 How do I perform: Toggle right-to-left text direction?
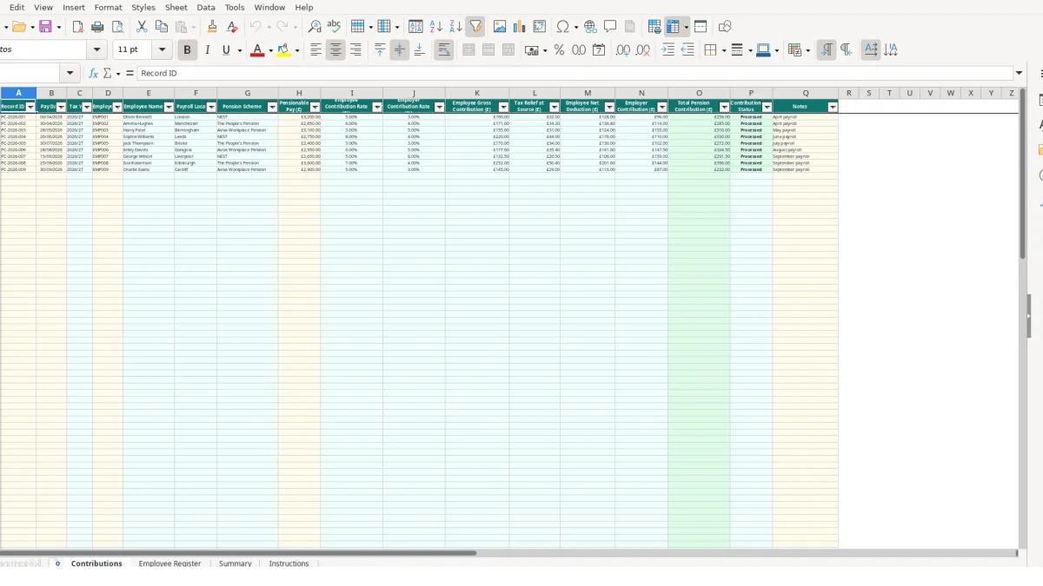846,50
